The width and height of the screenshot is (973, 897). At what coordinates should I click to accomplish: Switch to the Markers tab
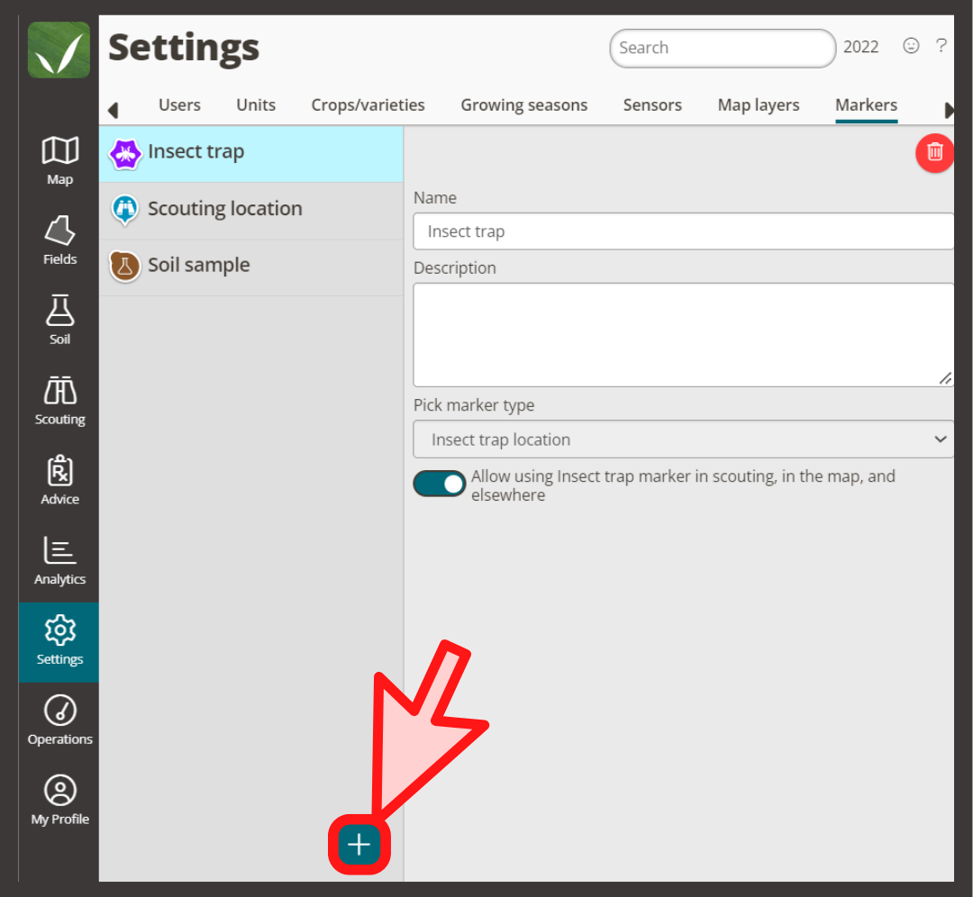click(x=867, y=104)
